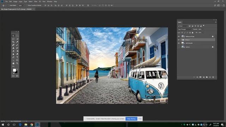Select the Dodge tool
Image resolution: width=226 pixels, height=127 pixels.
click(x=17, y=54)
